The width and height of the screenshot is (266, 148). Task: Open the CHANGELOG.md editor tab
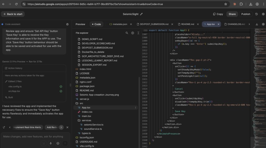point(235,24)
